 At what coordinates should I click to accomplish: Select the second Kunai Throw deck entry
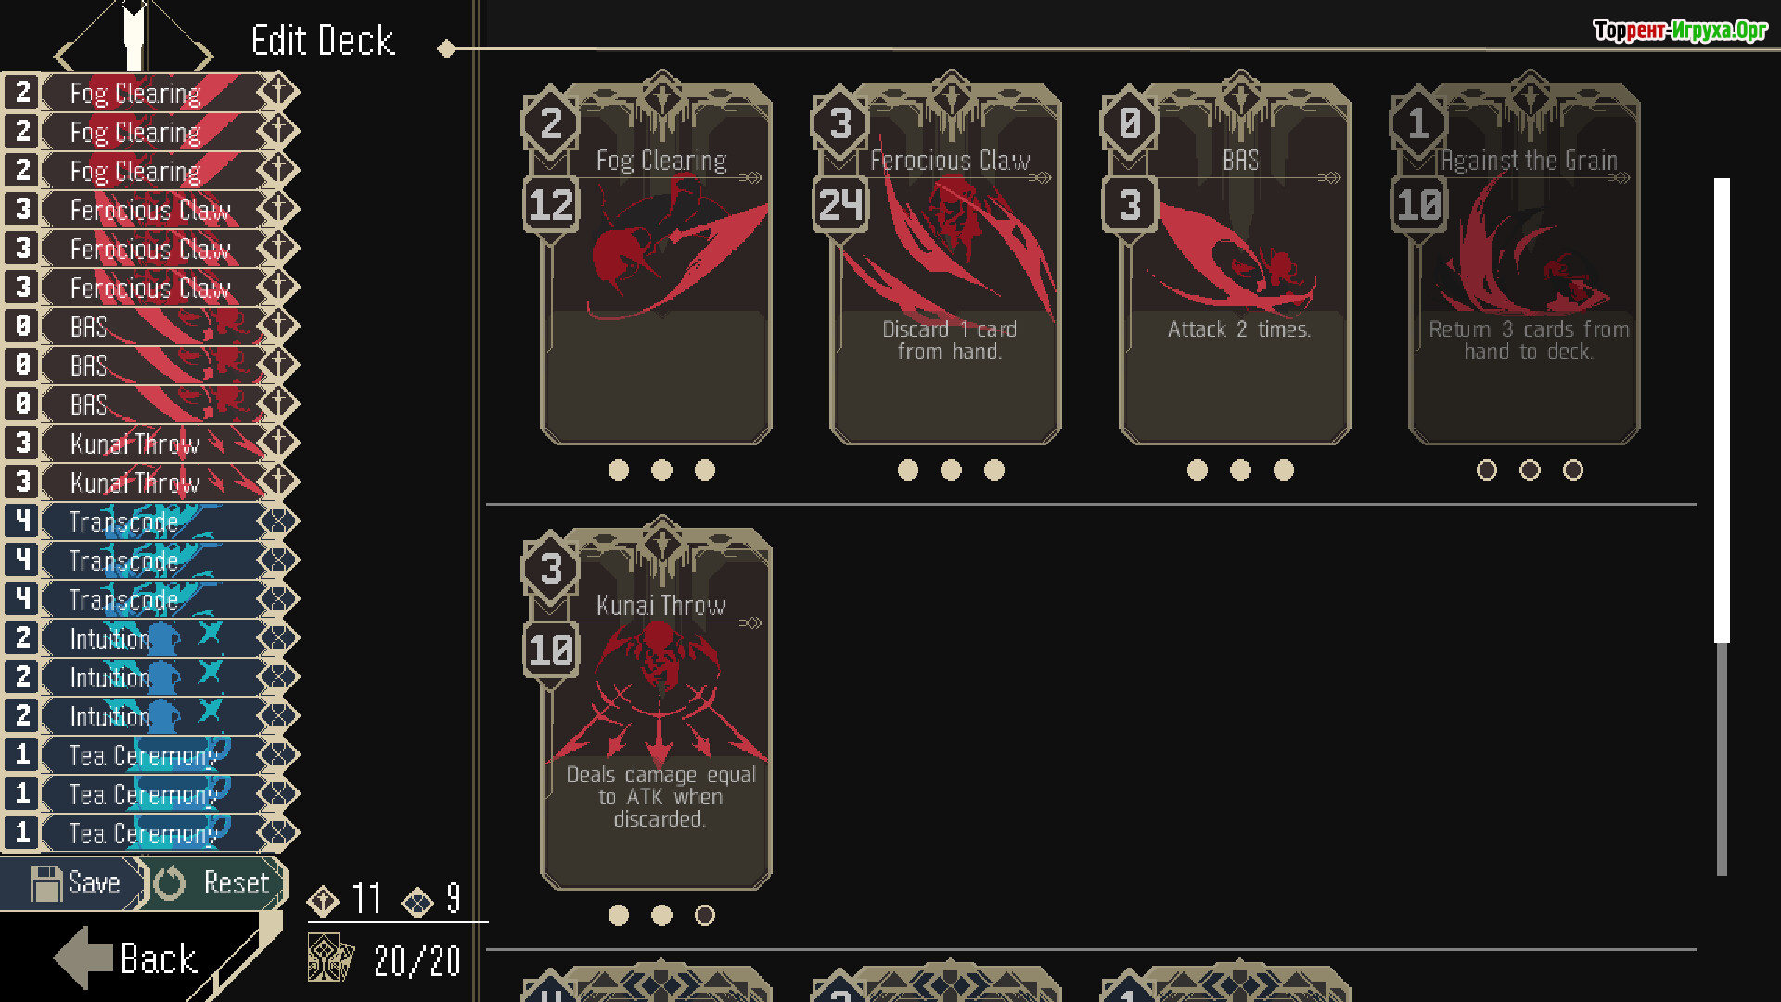[150, 482]
